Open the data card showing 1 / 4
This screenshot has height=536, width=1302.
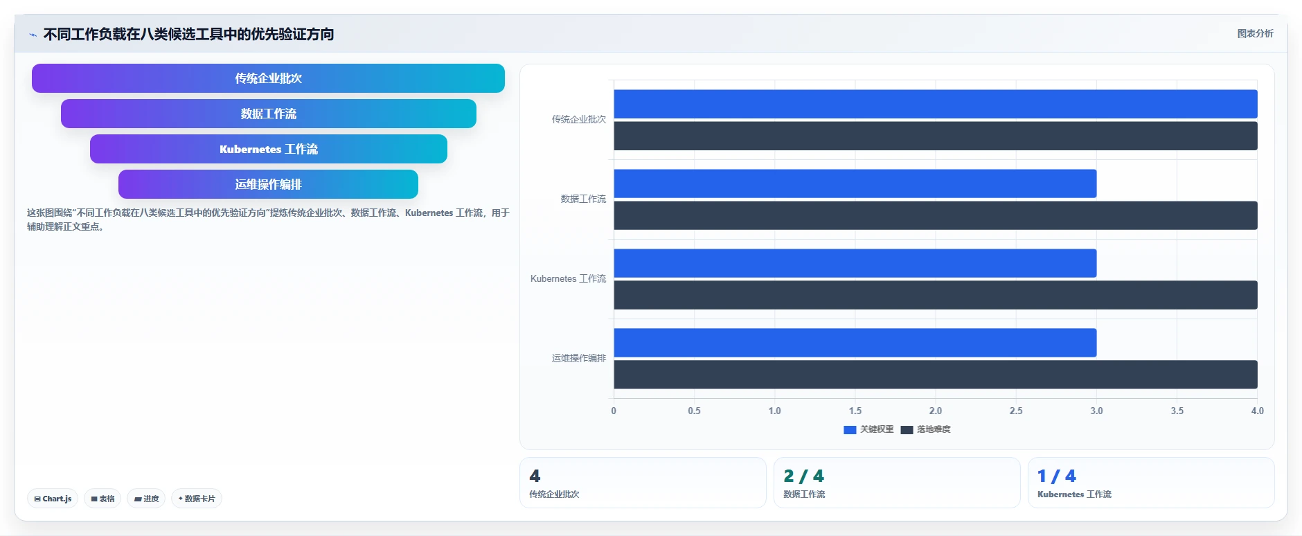(1151, 483)
